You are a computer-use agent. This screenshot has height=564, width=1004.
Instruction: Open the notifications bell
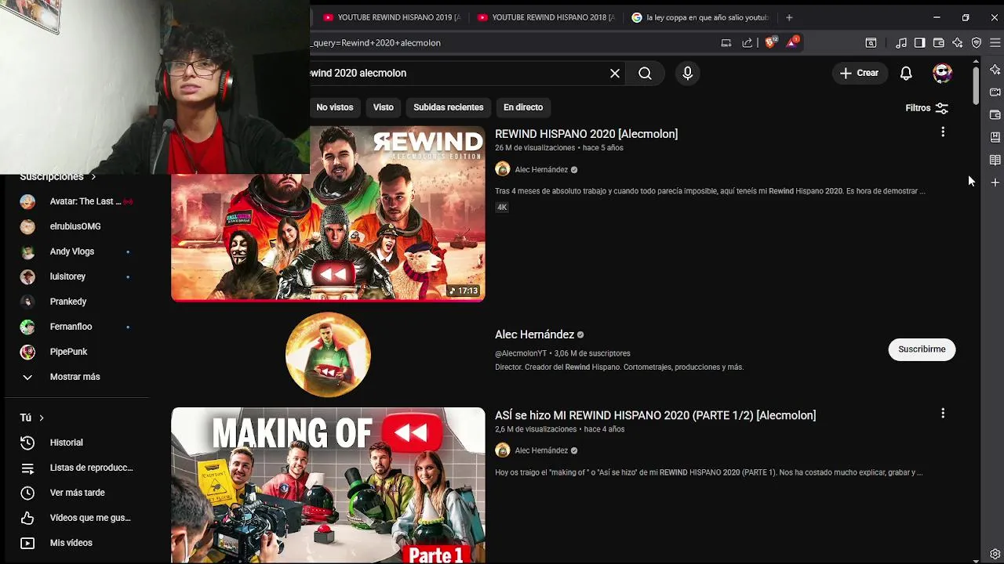click(906, 73)
